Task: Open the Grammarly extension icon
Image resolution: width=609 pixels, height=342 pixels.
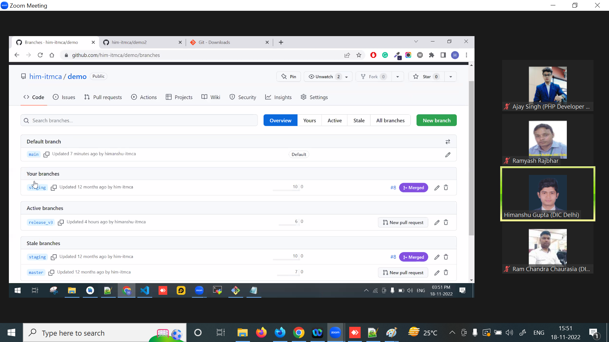Action: tap(385, 55)
